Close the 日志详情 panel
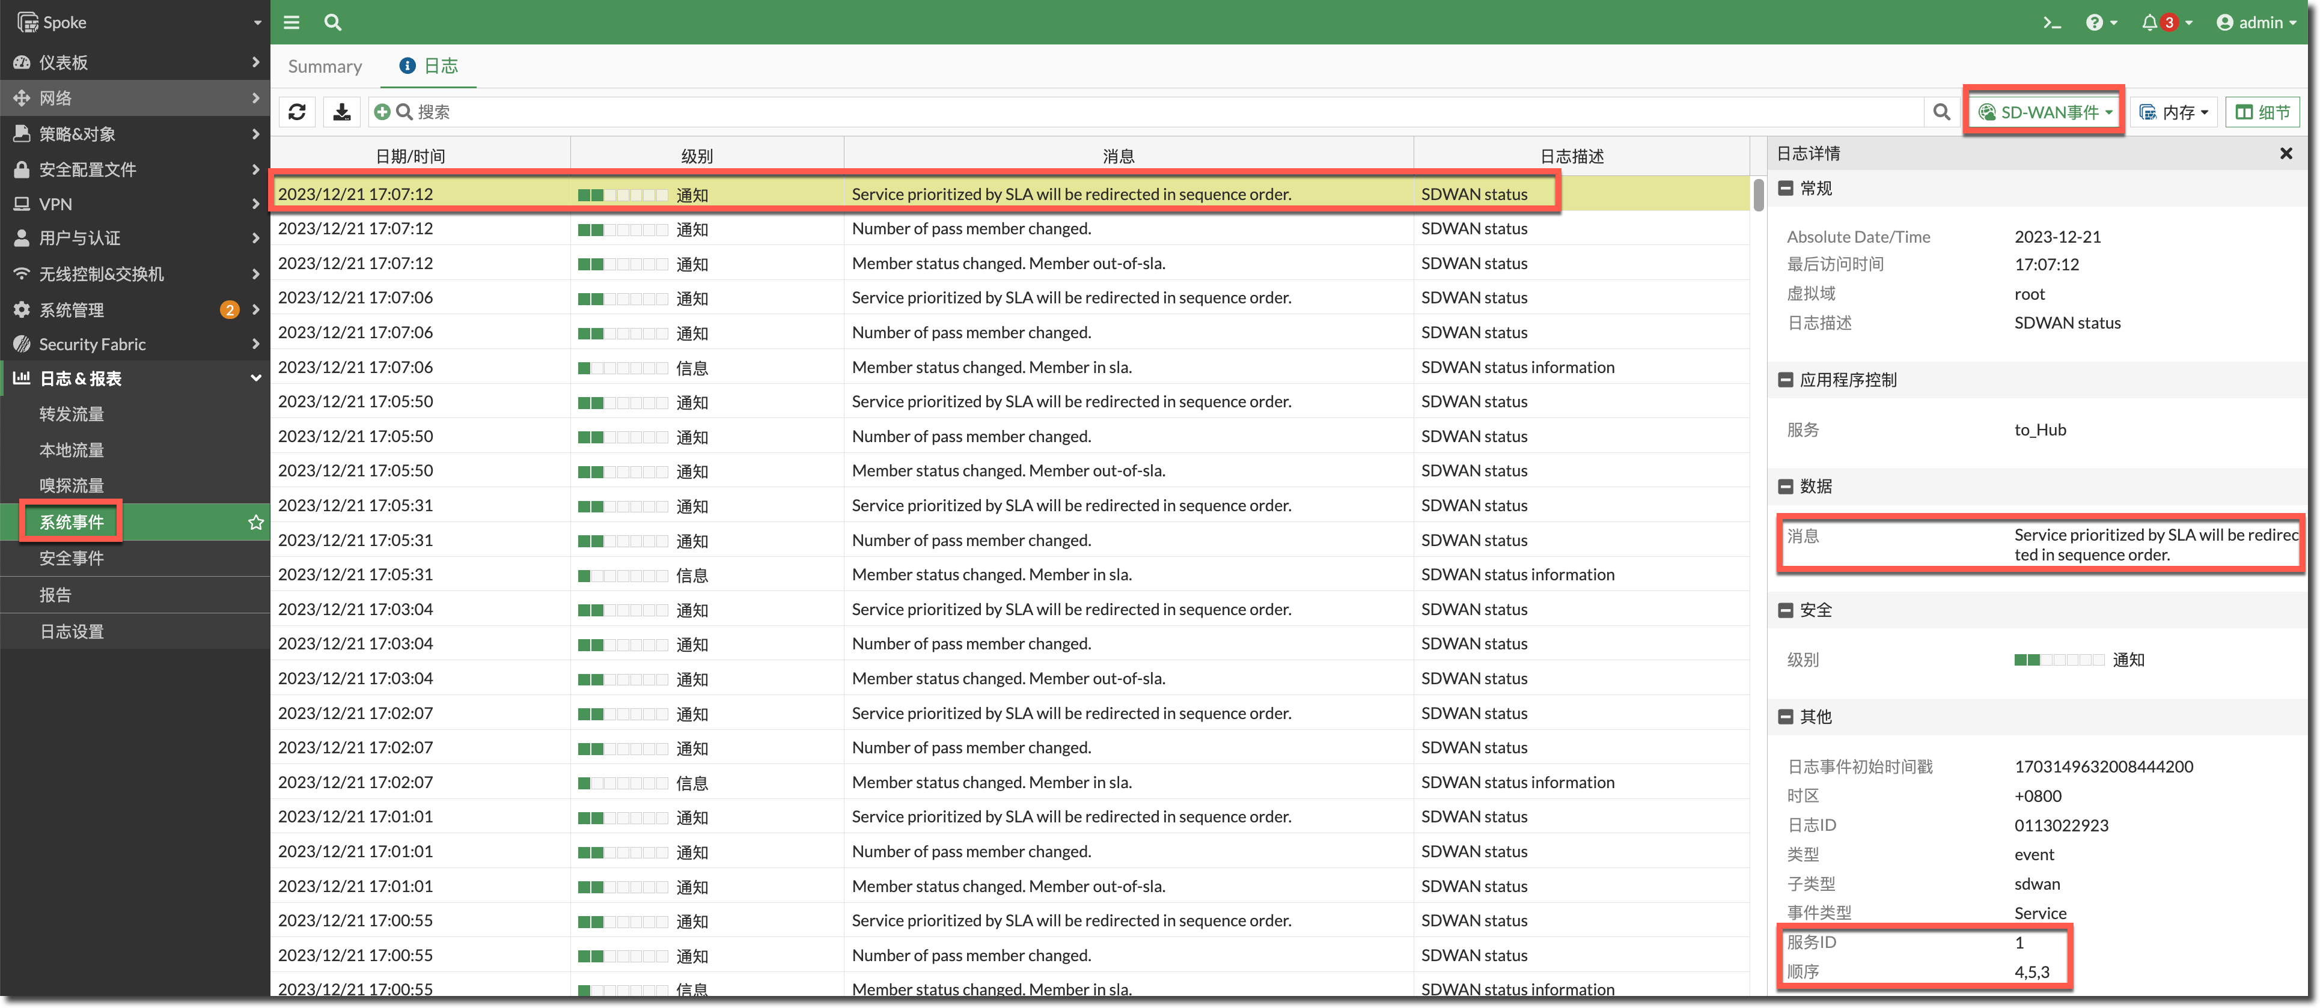The height and width of the screenshot is (1008, 2320). pos(2286,153)
